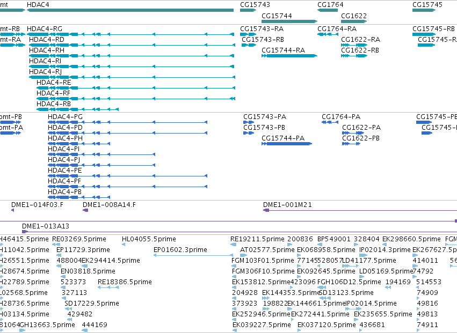Select transcript HDAC4-RI

coord(132,66)
